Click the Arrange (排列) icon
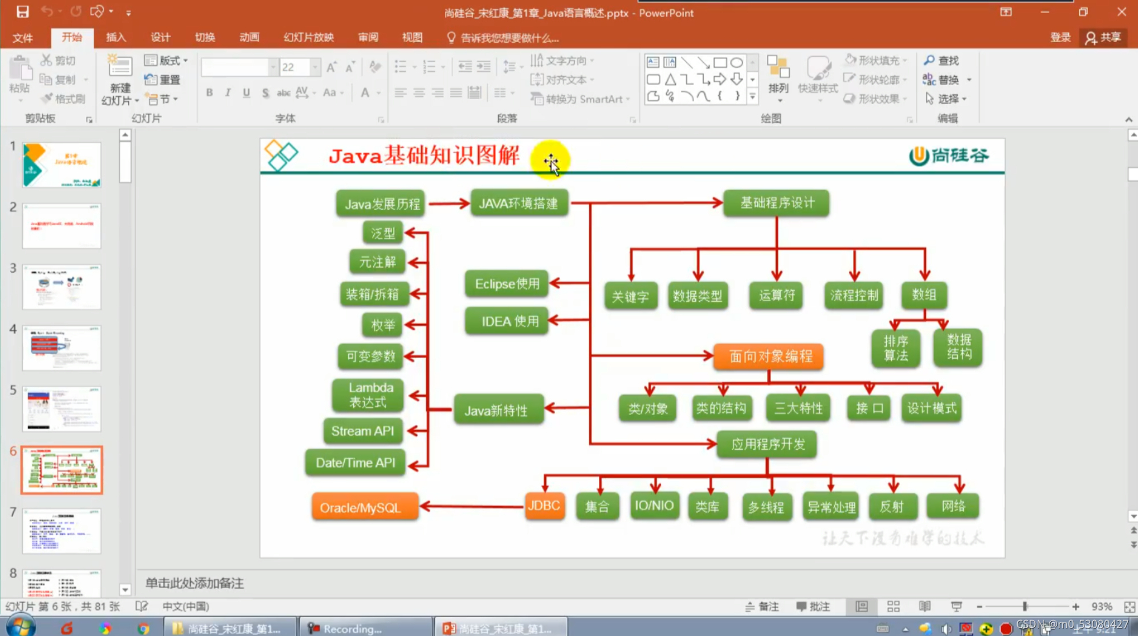 (778, 68)
